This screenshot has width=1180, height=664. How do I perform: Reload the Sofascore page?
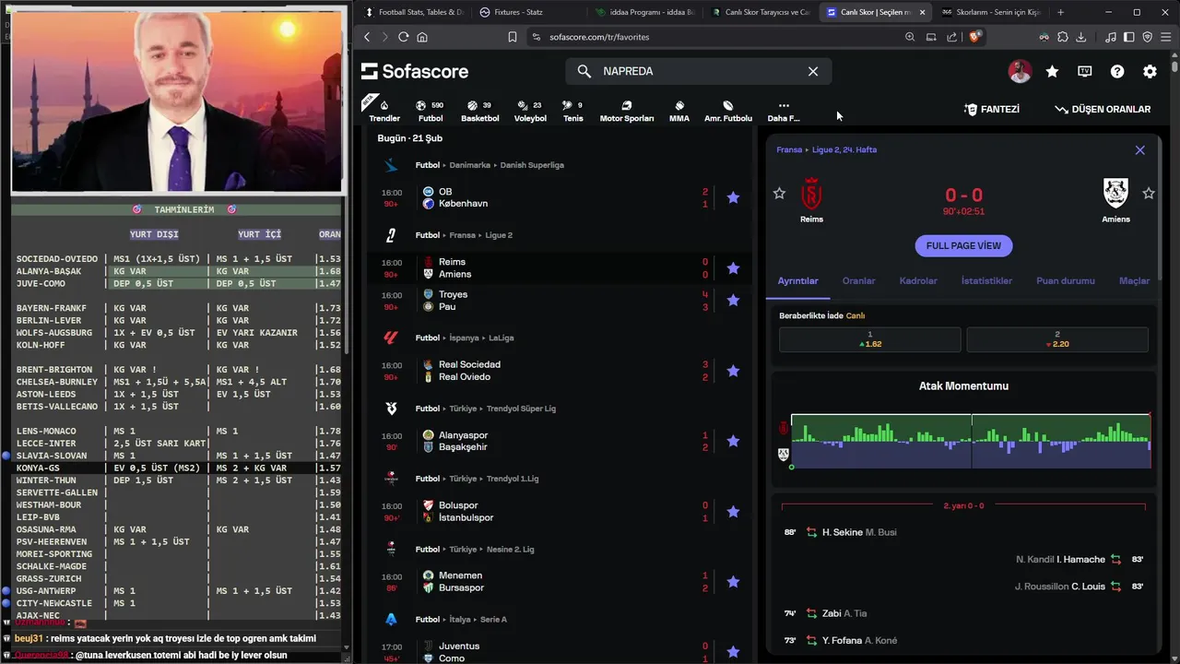coord(403,37)
